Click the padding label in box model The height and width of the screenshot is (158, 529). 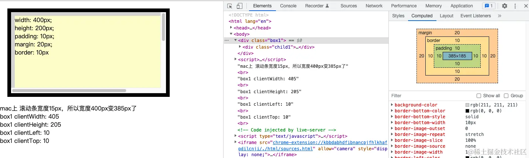[444, 48]
